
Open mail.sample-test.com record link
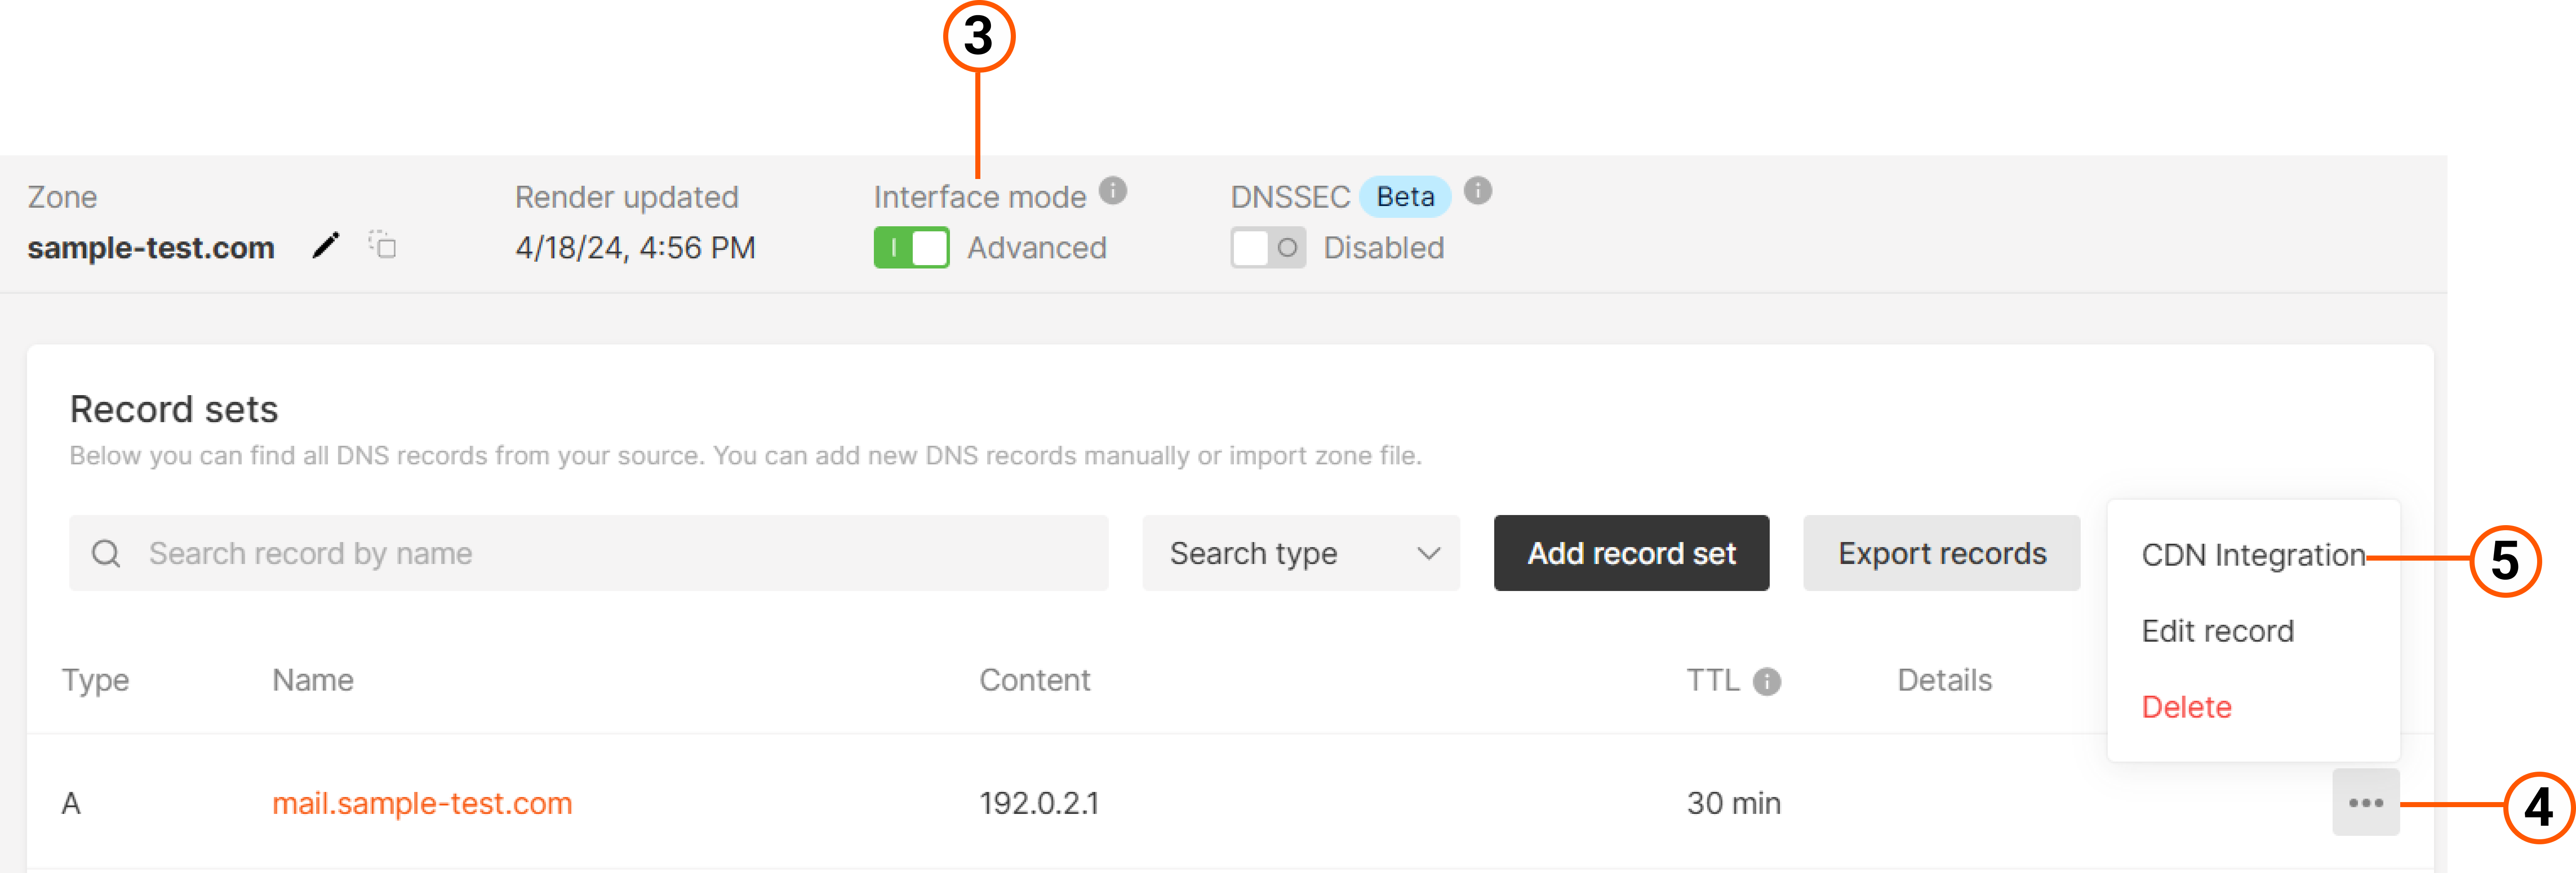coord(422,803)
